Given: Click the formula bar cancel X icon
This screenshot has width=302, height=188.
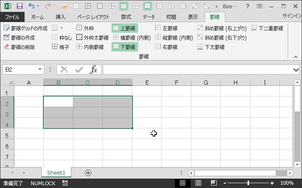Looking at the screenshot, I should [64, 69].
